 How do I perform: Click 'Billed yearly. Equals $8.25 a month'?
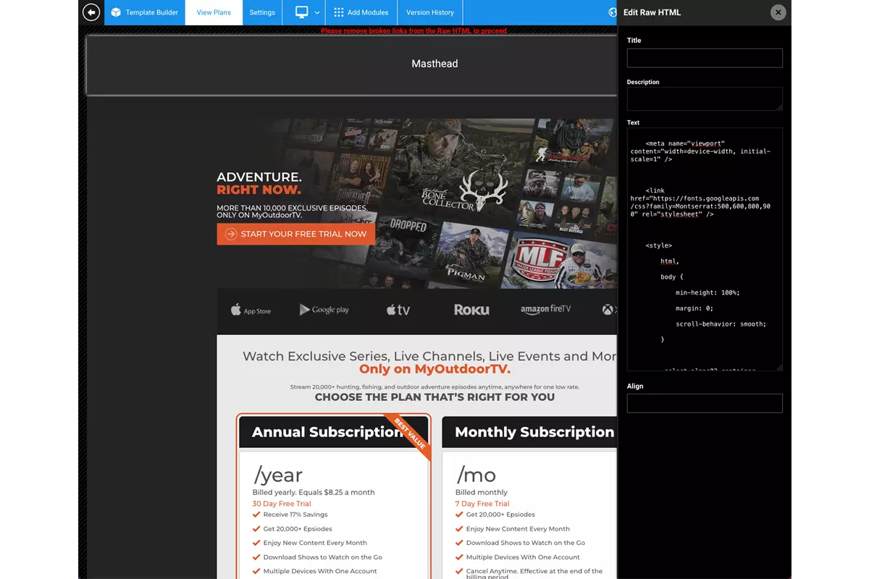(314, 492)
